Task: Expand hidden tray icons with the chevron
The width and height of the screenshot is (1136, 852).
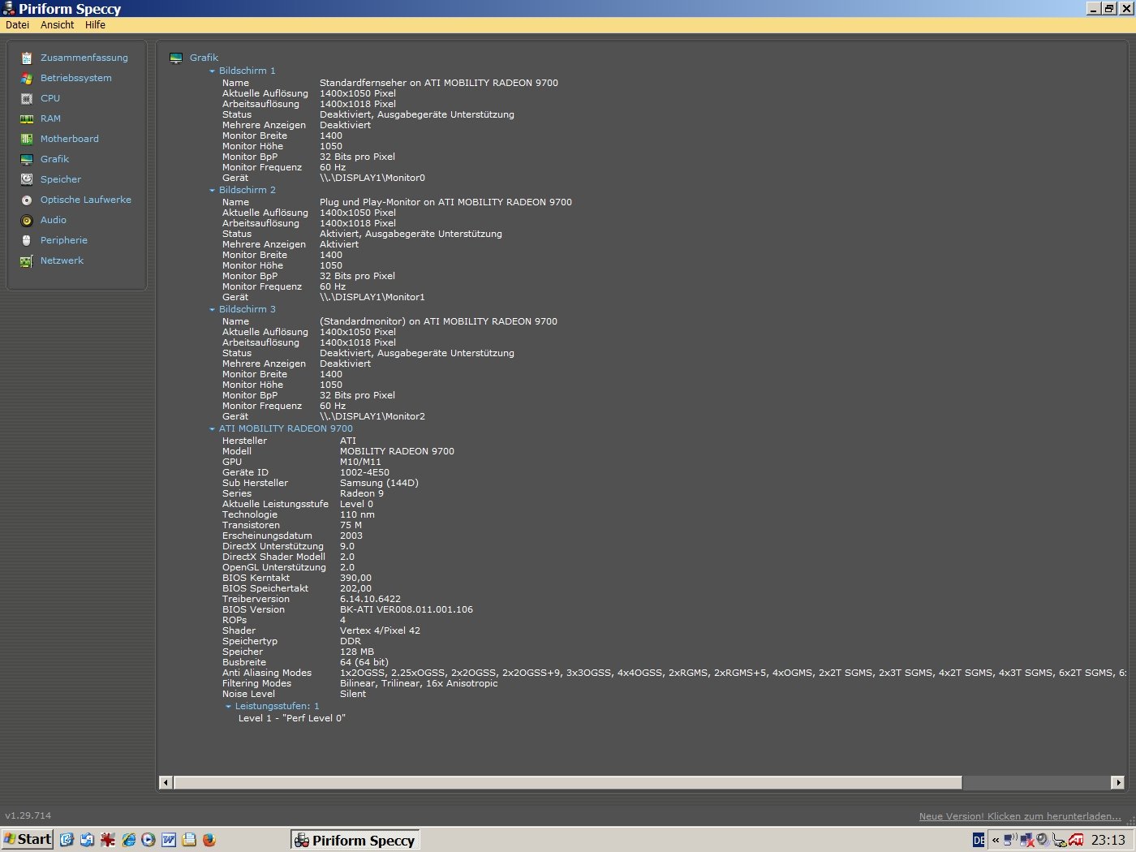Action: click(x=996, y=840)
